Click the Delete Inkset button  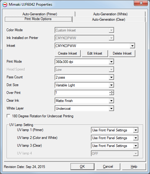pos(122,53)
